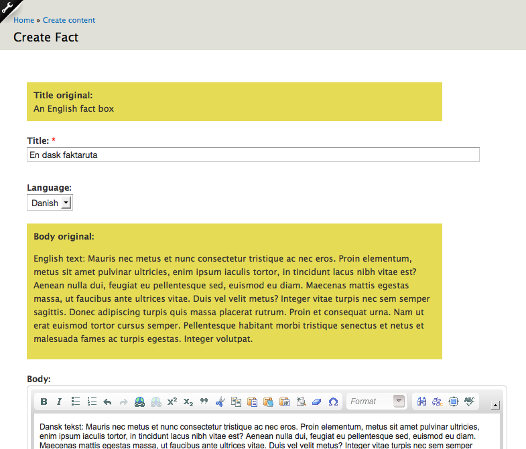Image resolution: width=526 pixels, height=449 pixels.
Task: Apply subscript formatting
Action: coord(188,401)
